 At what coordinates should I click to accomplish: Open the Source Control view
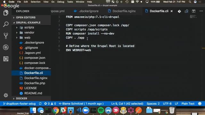[x=6, y=36]
